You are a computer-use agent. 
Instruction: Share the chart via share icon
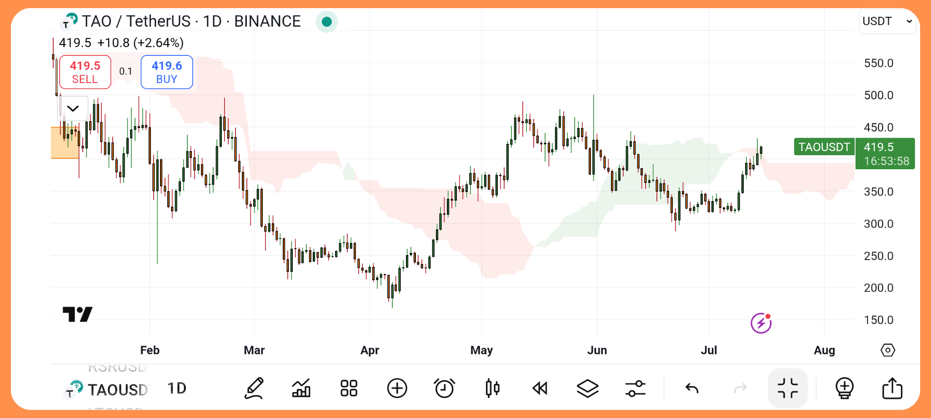[892, 388]
